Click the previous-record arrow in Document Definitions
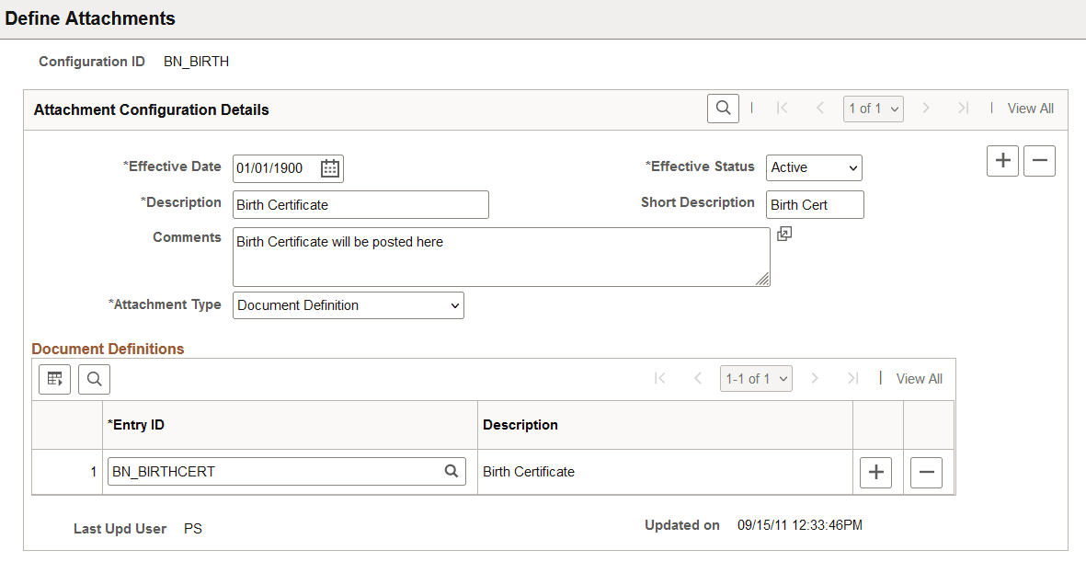The height and width of the screenshot is (562, 1086). point(697,378)
